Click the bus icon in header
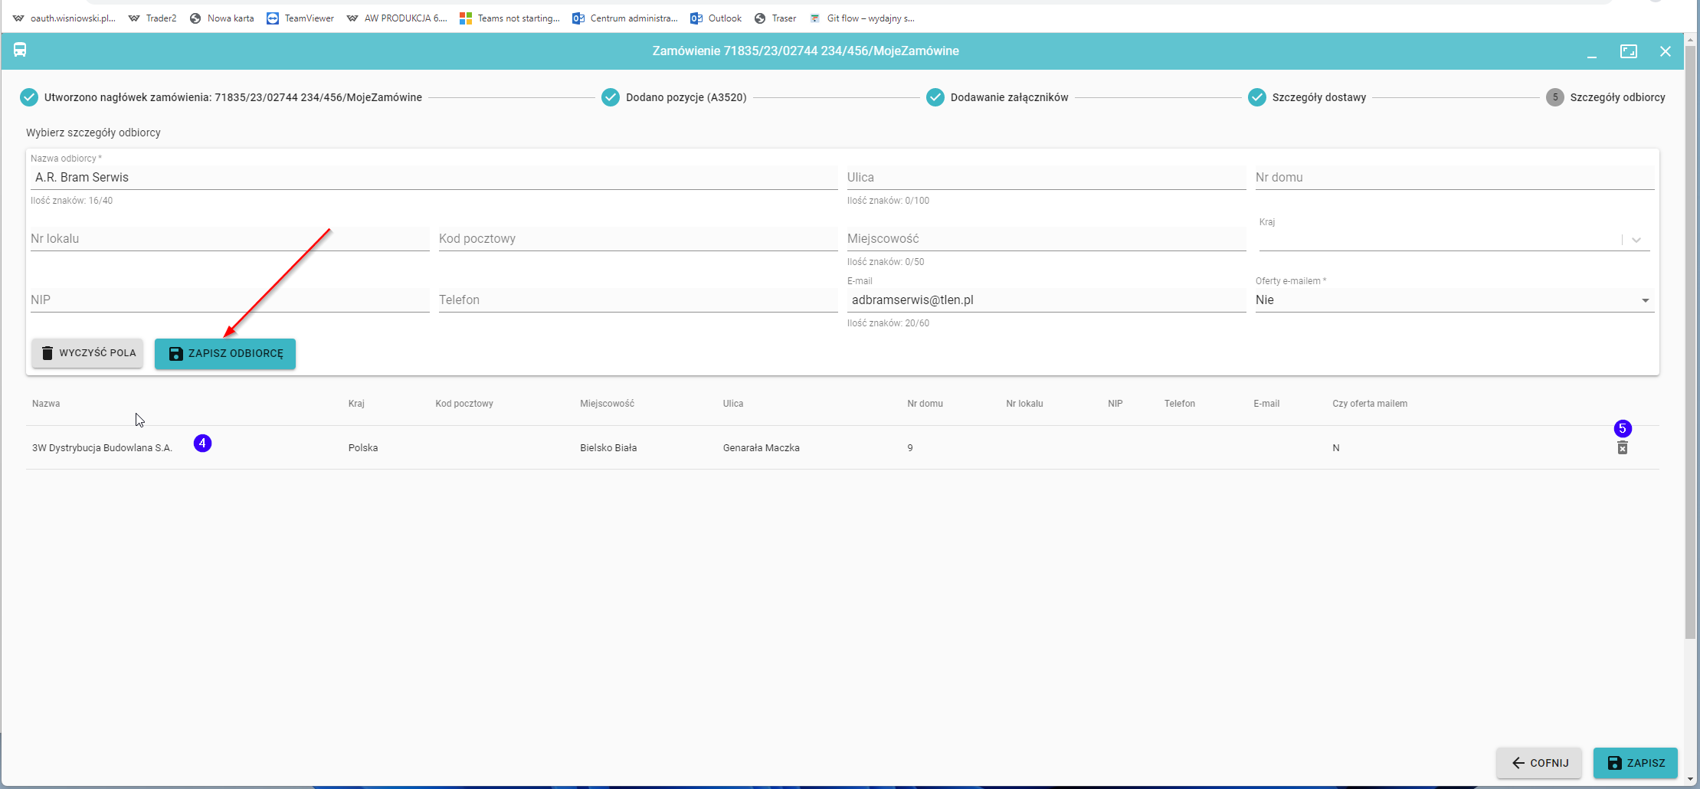 click(20, 51)
